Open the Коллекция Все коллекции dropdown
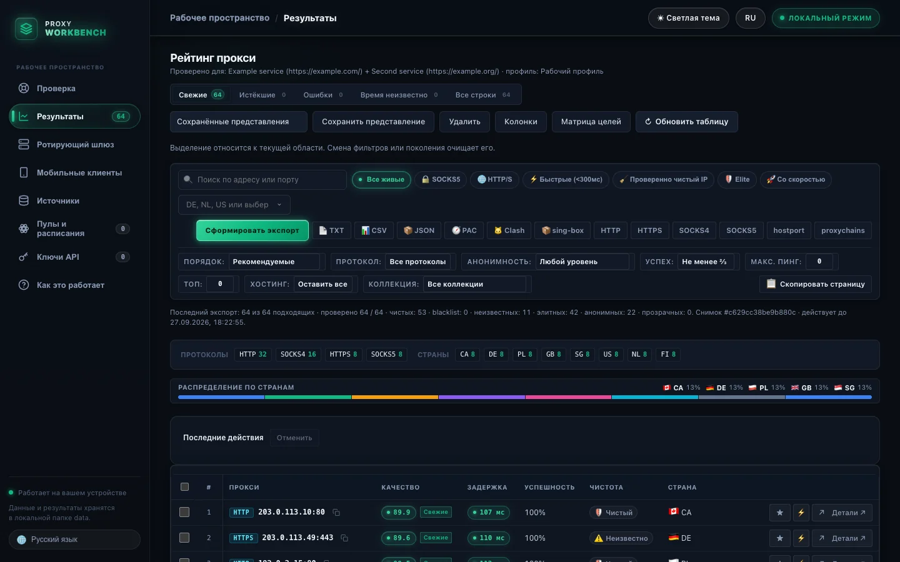 click(x=476, y=284)
